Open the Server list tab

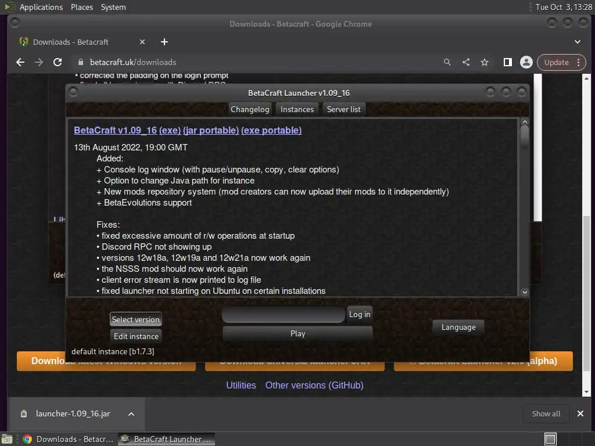pos(344,109)
